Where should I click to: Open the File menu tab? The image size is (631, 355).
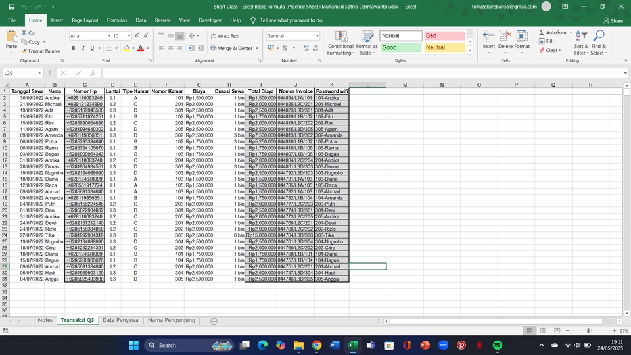click(x=12, y=20)
